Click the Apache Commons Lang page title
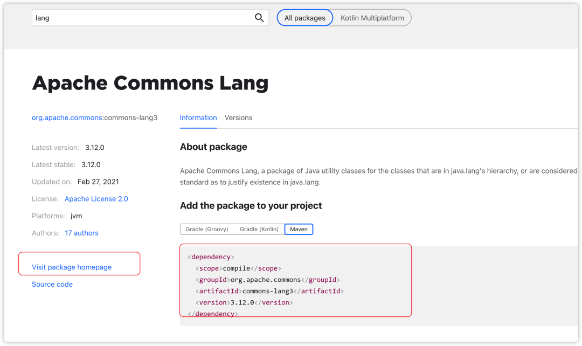Viewport: 582px width, 346px height. pyautogui.click(x=150, y=83)
